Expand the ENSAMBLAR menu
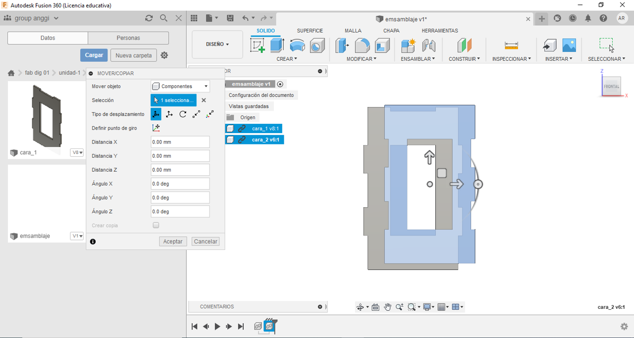The height and width of the screenshot is (338, 634). point(418,59)
